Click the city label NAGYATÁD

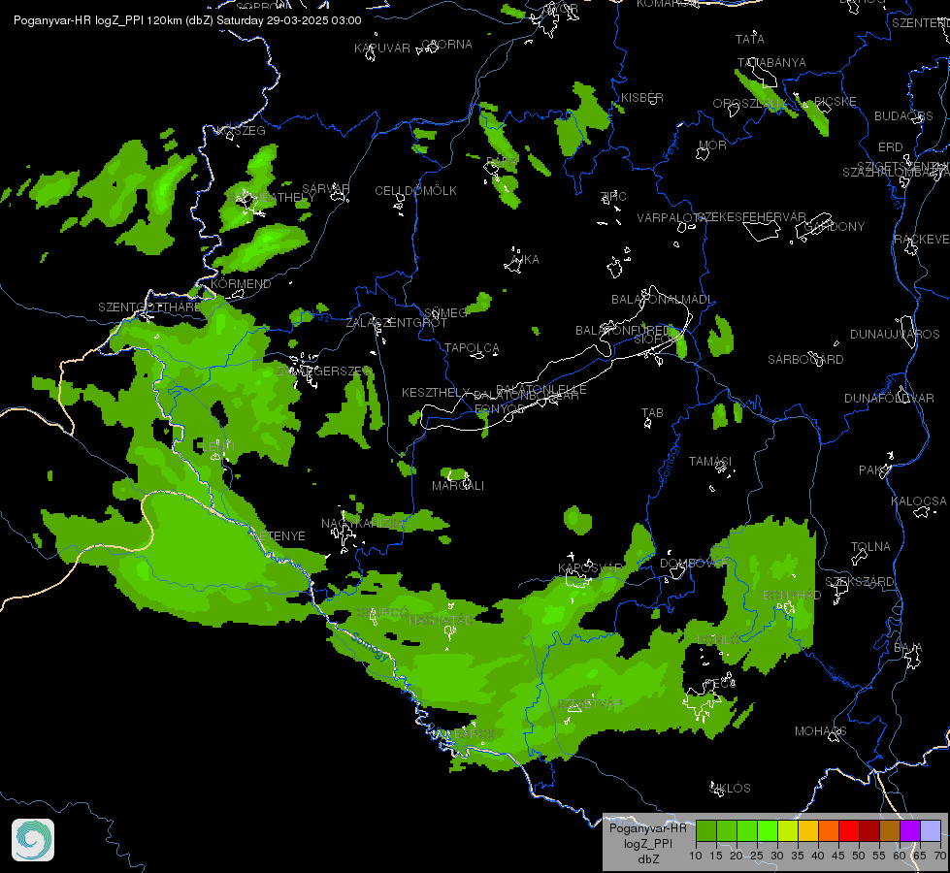(x=441, y=620)
